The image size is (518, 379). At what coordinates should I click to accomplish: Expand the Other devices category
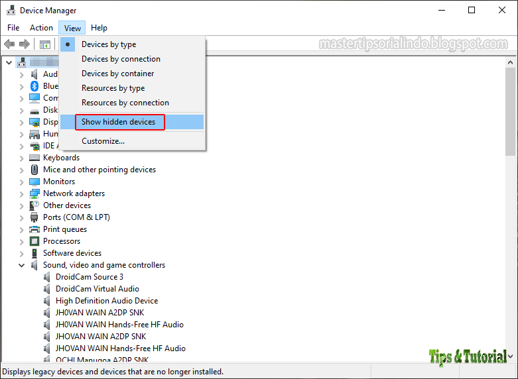pos(21,206)
